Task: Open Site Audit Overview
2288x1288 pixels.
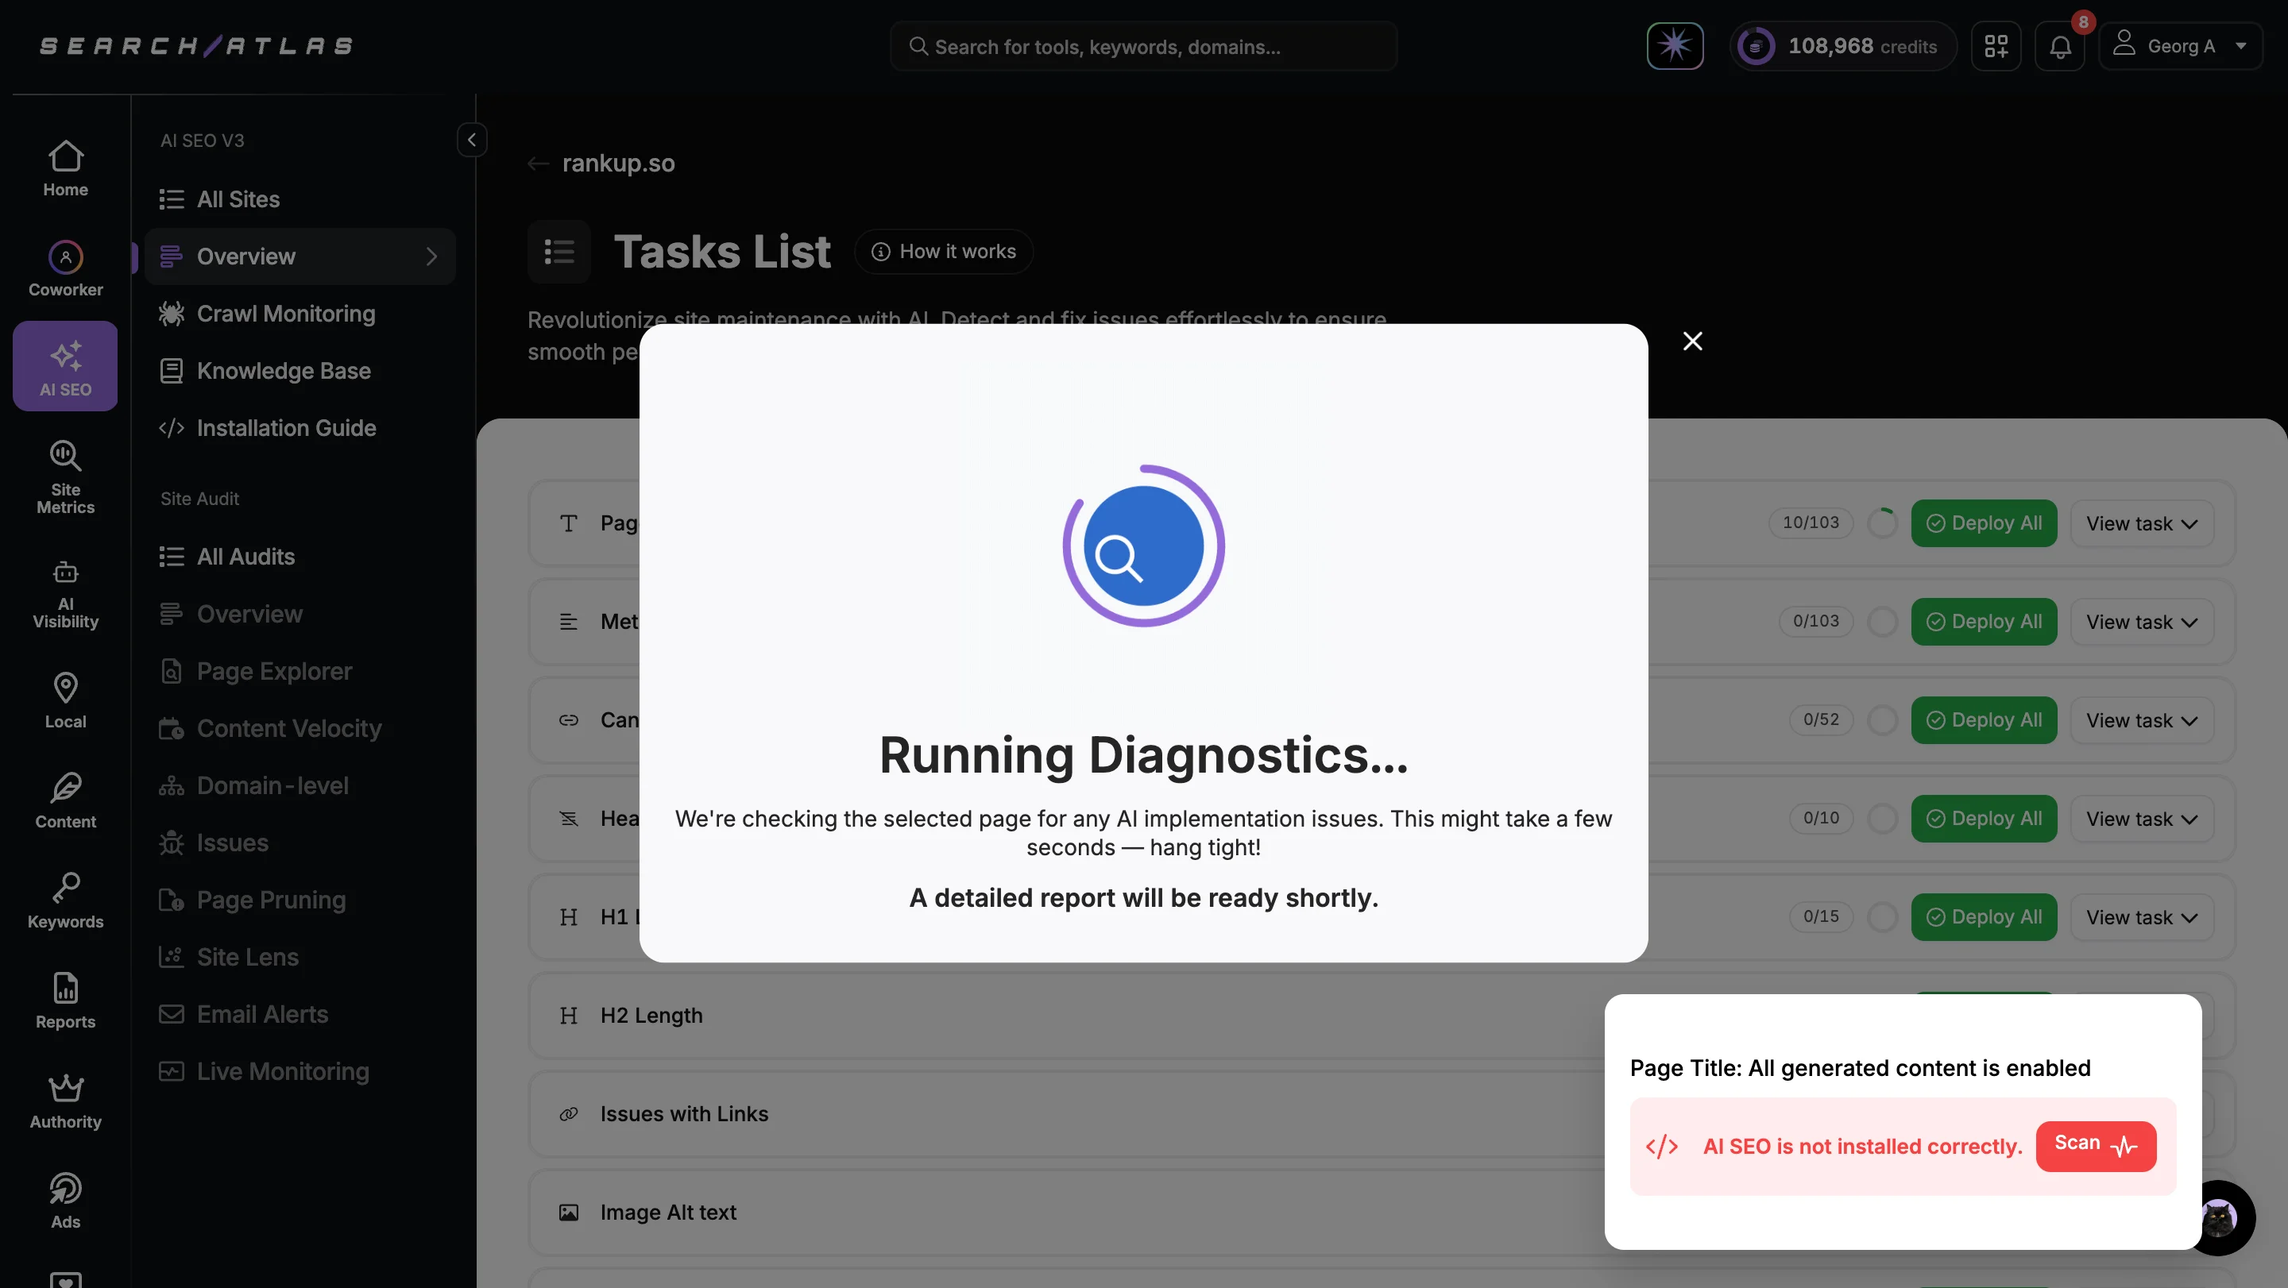Action: [300, 613]
